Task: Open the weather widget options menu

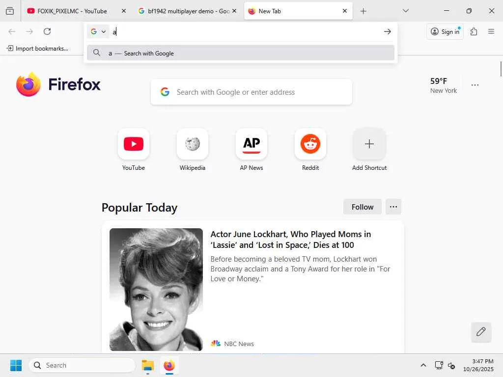Action: tap(475, 85)
